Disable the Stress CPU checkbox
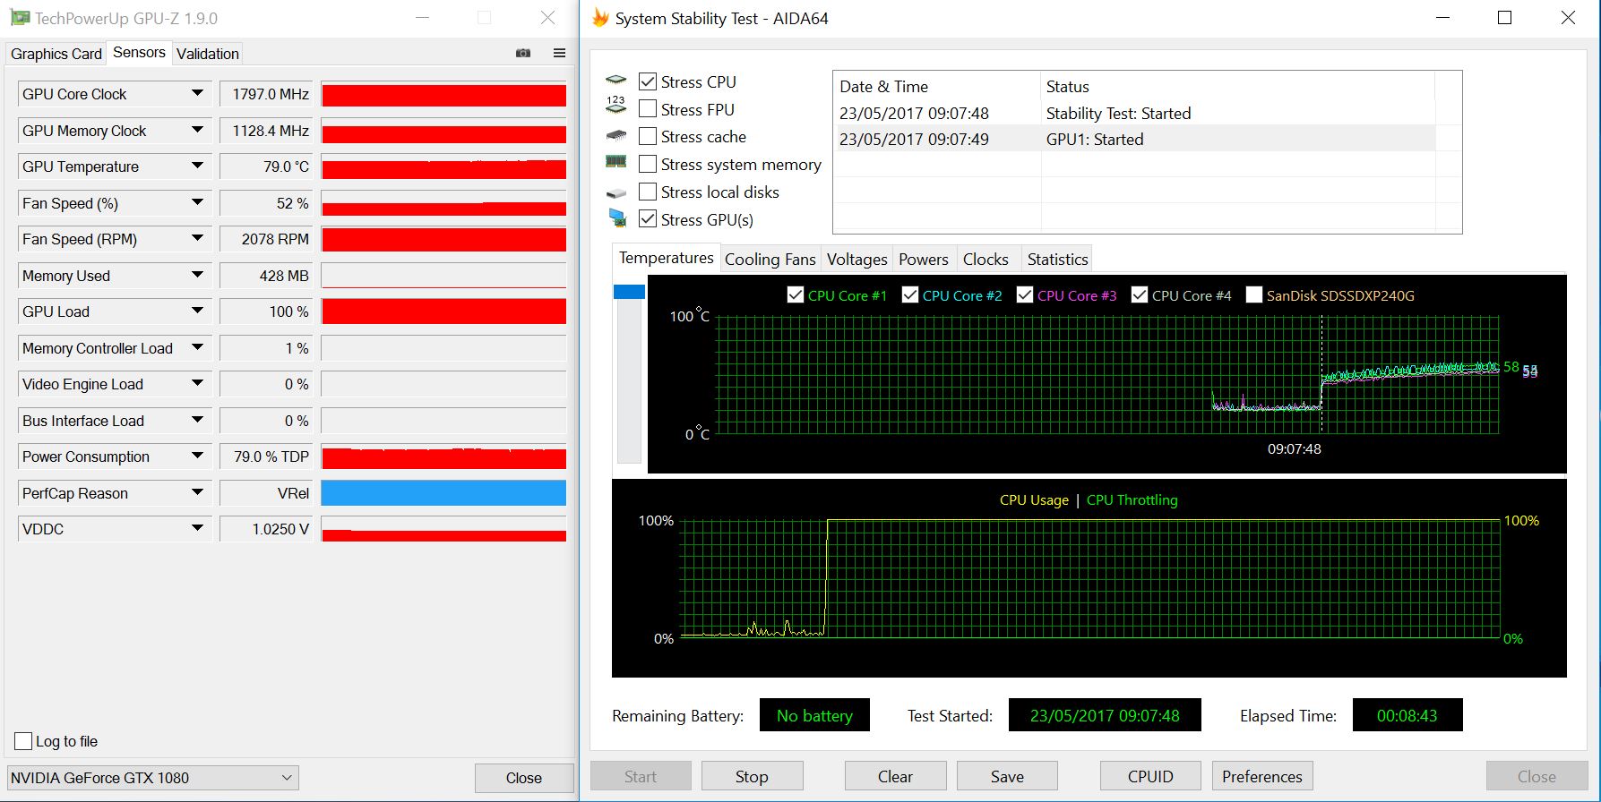Image resolution: width=1601 pixels, height=802 pixels. click(648, 81)
